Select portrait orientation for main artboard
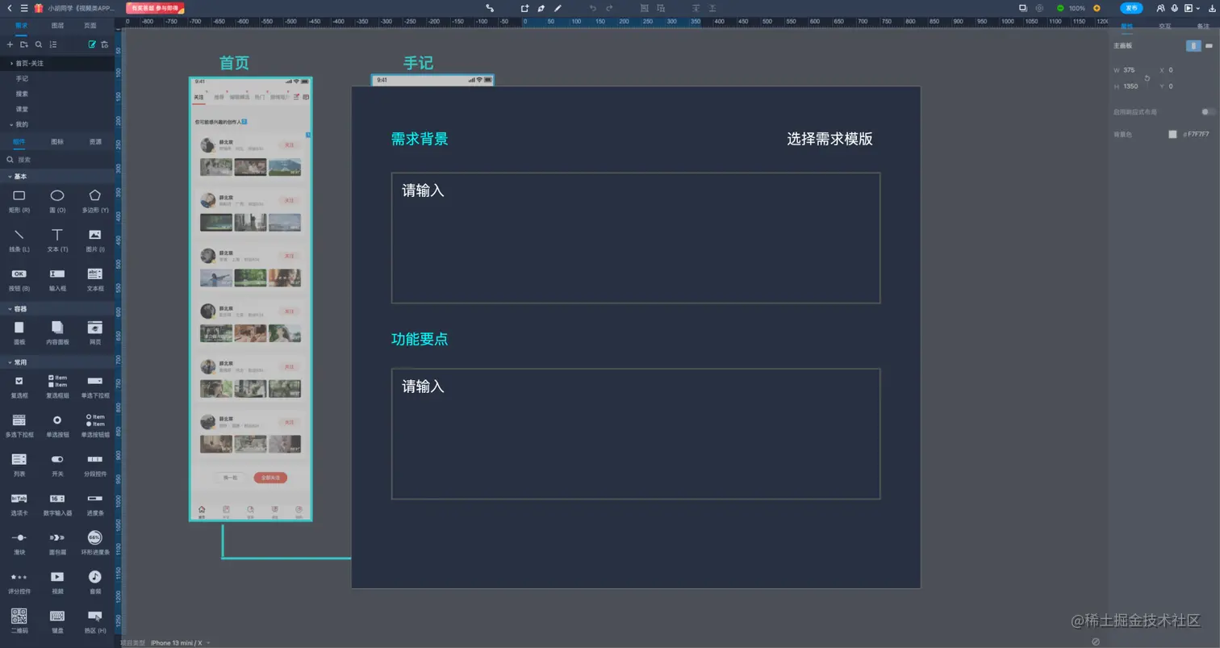Screen dimensions: 1220x648 1193,46
